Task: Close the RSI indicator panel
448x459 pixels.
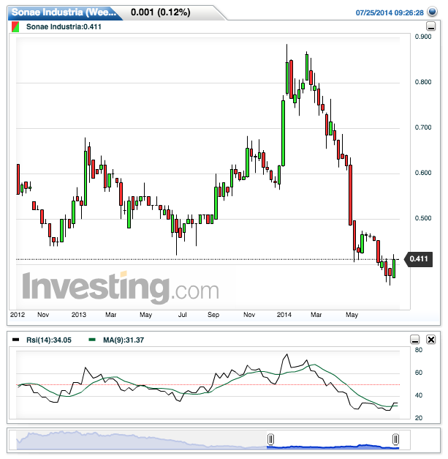Action: 431,340
